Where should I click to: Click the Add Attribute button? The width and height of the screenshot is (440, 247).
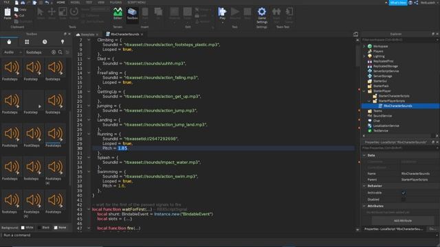(x=403, y=221)
